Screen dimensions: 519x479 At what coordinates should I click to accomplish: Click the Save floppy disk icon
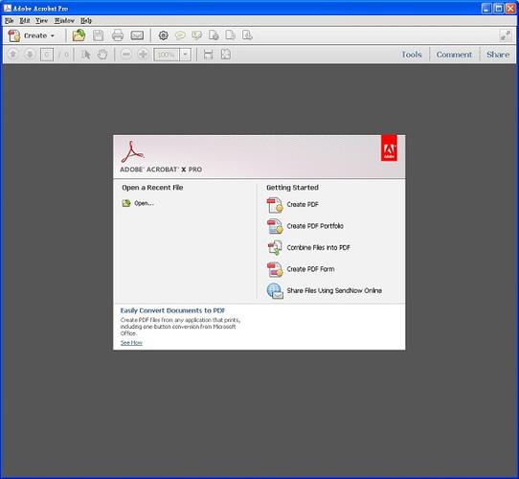[x=98, y=35]
